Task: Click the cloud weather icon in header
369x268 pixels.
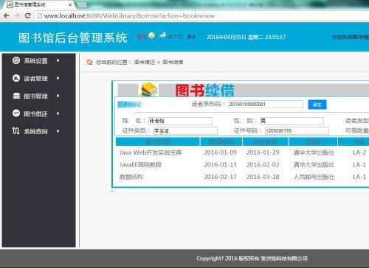Action: [x=163, y=36]
